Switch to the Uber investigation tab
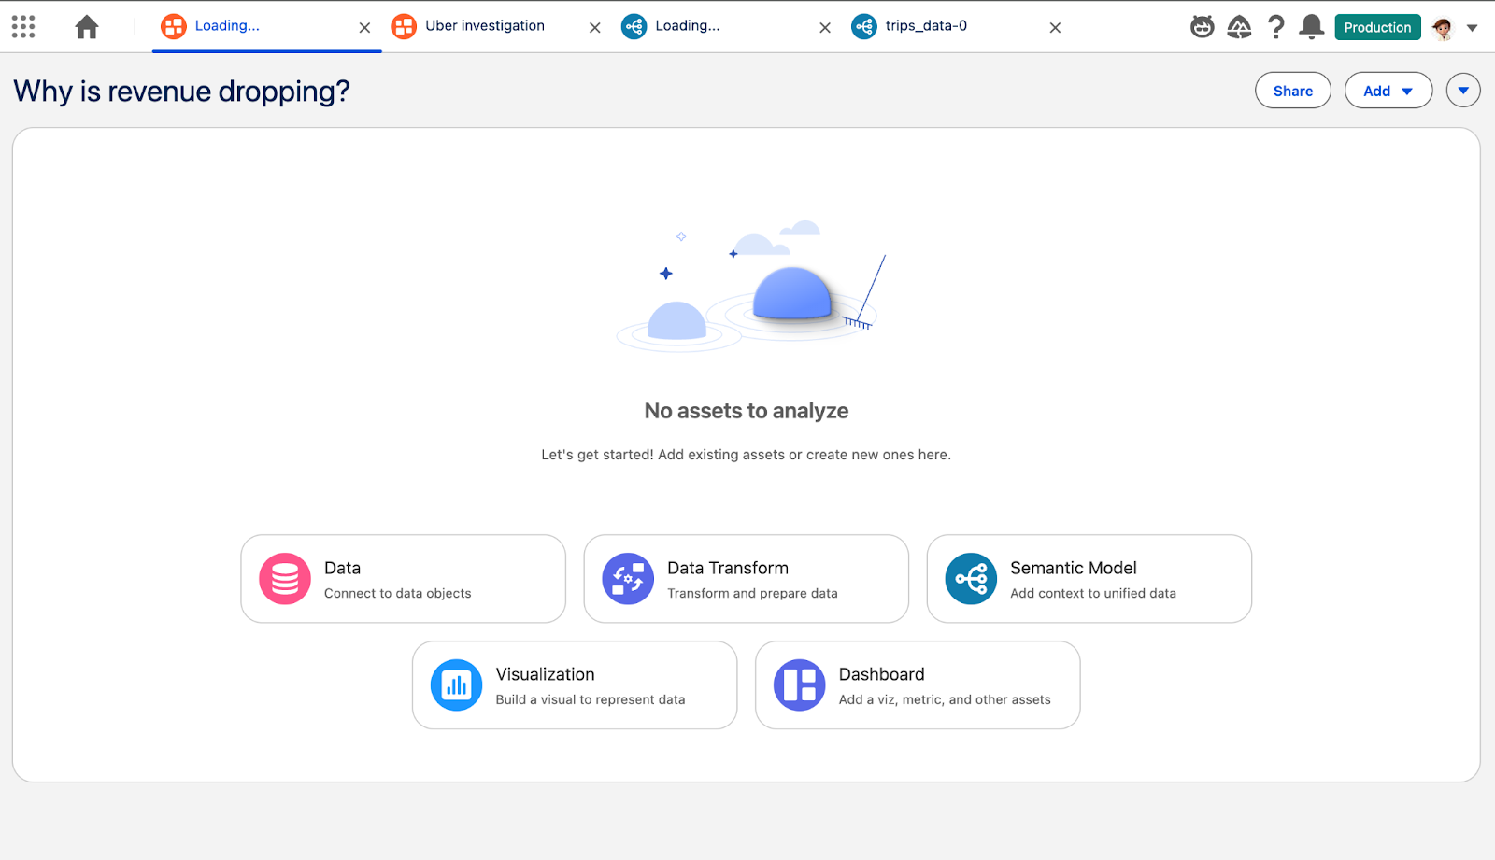 click(x=484, y=26)
